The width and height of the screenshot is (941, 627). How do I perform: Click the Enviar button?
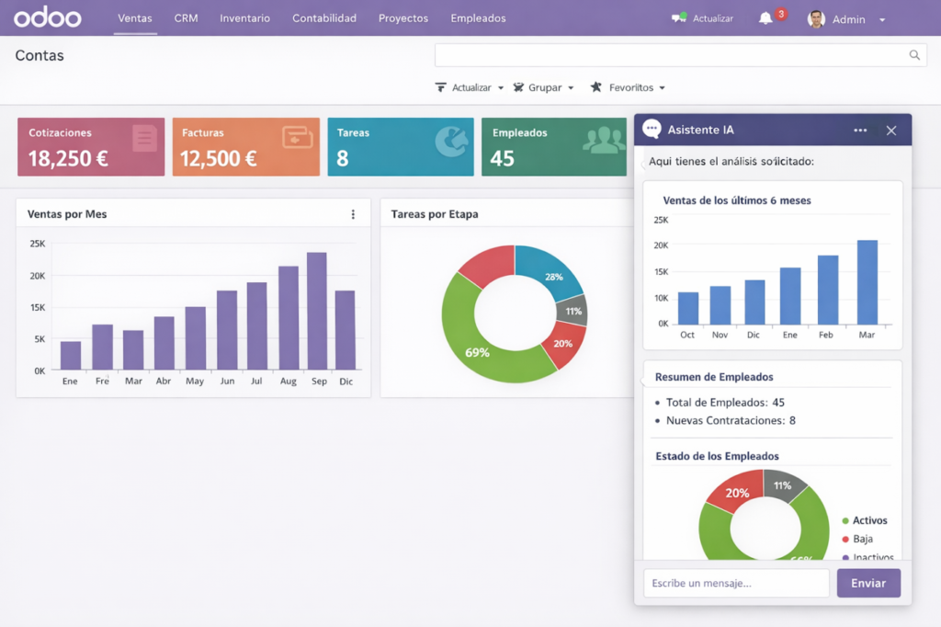click(867, 583)
